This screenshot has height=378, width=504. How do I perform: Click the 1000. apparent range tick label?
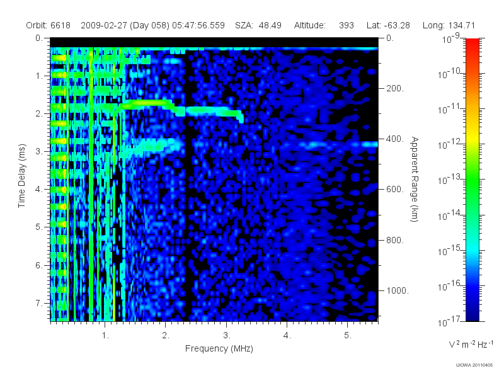pyautogui.click(x=398, y=290)
